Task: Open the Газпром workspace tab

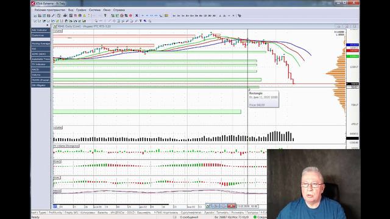Action: point(252,213)
